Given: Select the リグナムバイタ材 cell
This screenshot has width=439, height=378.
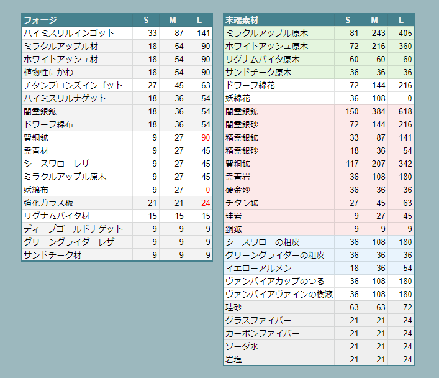Looking at the screenshot, I should tap(77, 216).
